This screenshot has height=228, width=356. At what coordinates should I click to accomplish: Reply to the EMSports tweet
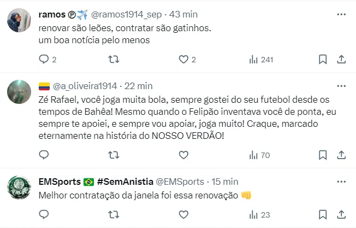tap(45, 215)
